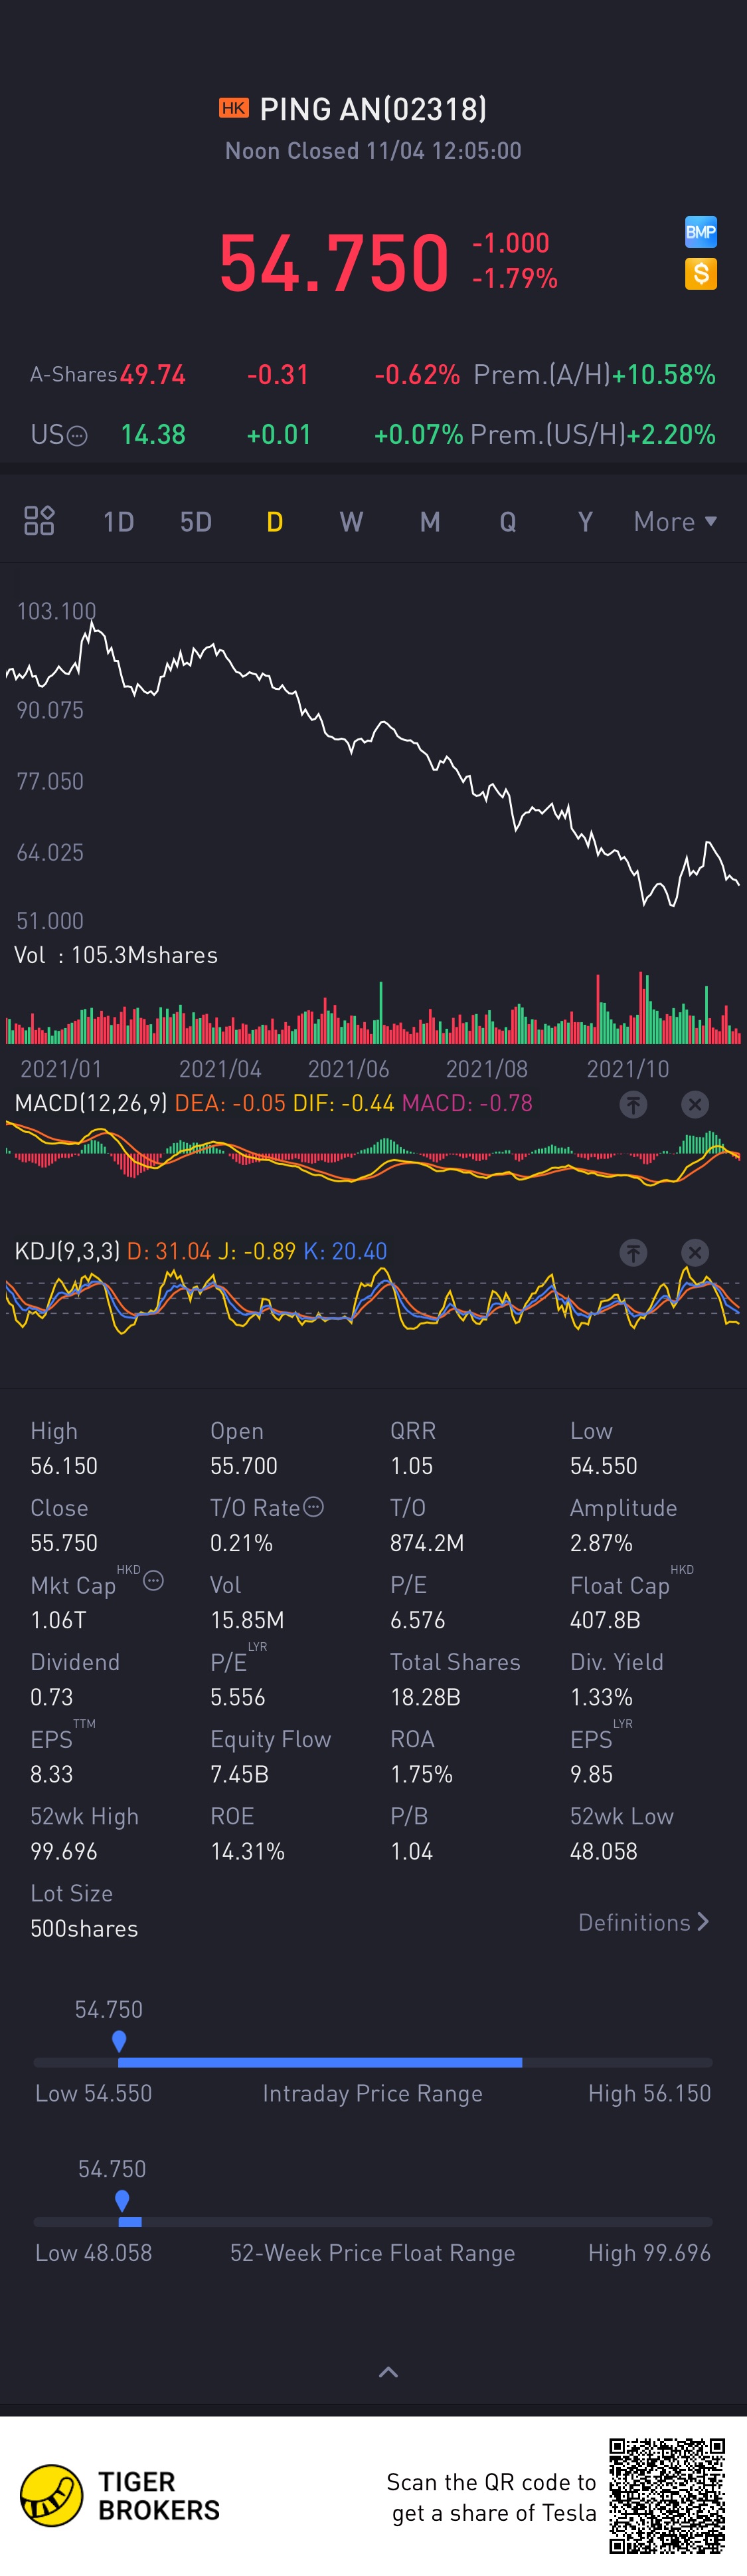Screen dimensions: 747x2576
Task: Tap the current price 54.750
Action: (x=333, y=262)
